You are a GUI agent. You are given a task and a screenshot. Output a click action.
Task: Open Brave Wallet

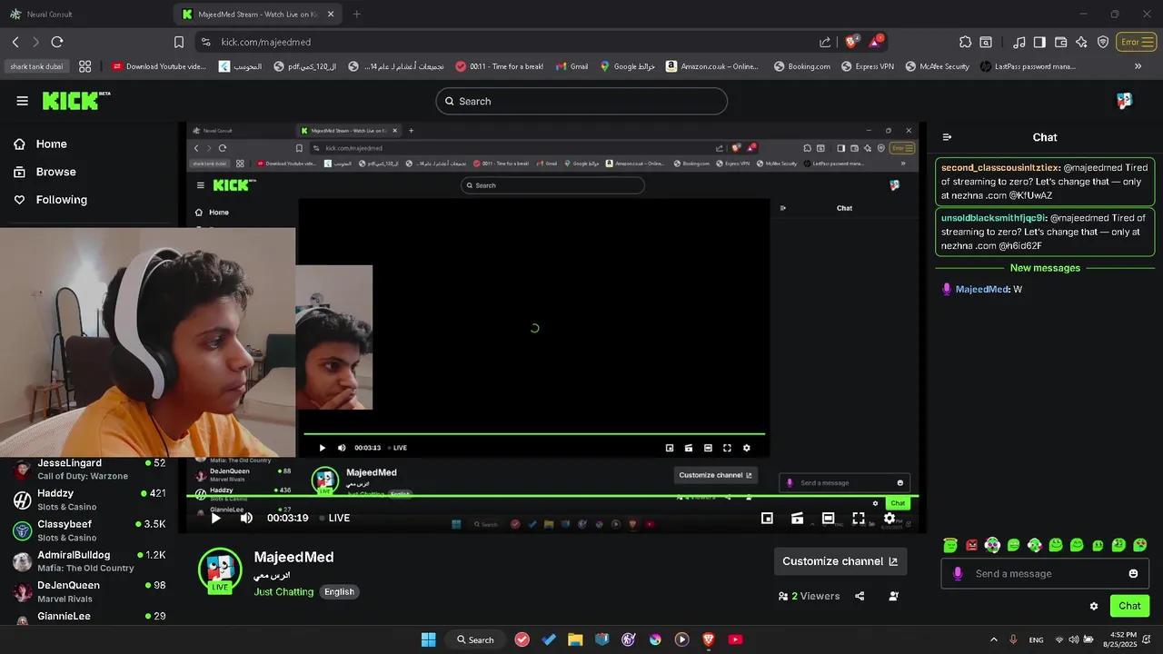pos(1060,42)
